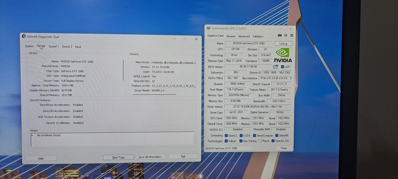Click Pixel Fillrate value "116.7 GPixel/s"
Screen dimensions: 398x179
tap(235, 89)
